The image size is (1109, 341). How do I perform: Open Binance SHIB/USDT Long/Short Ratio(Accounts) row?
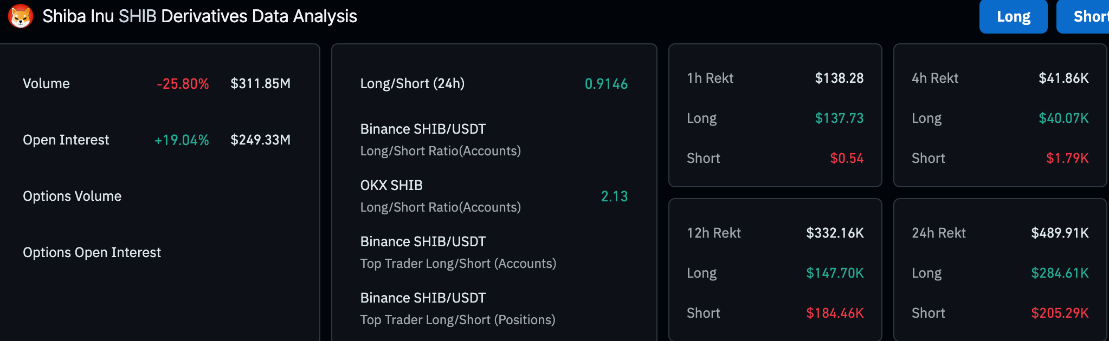click(494, 140)
